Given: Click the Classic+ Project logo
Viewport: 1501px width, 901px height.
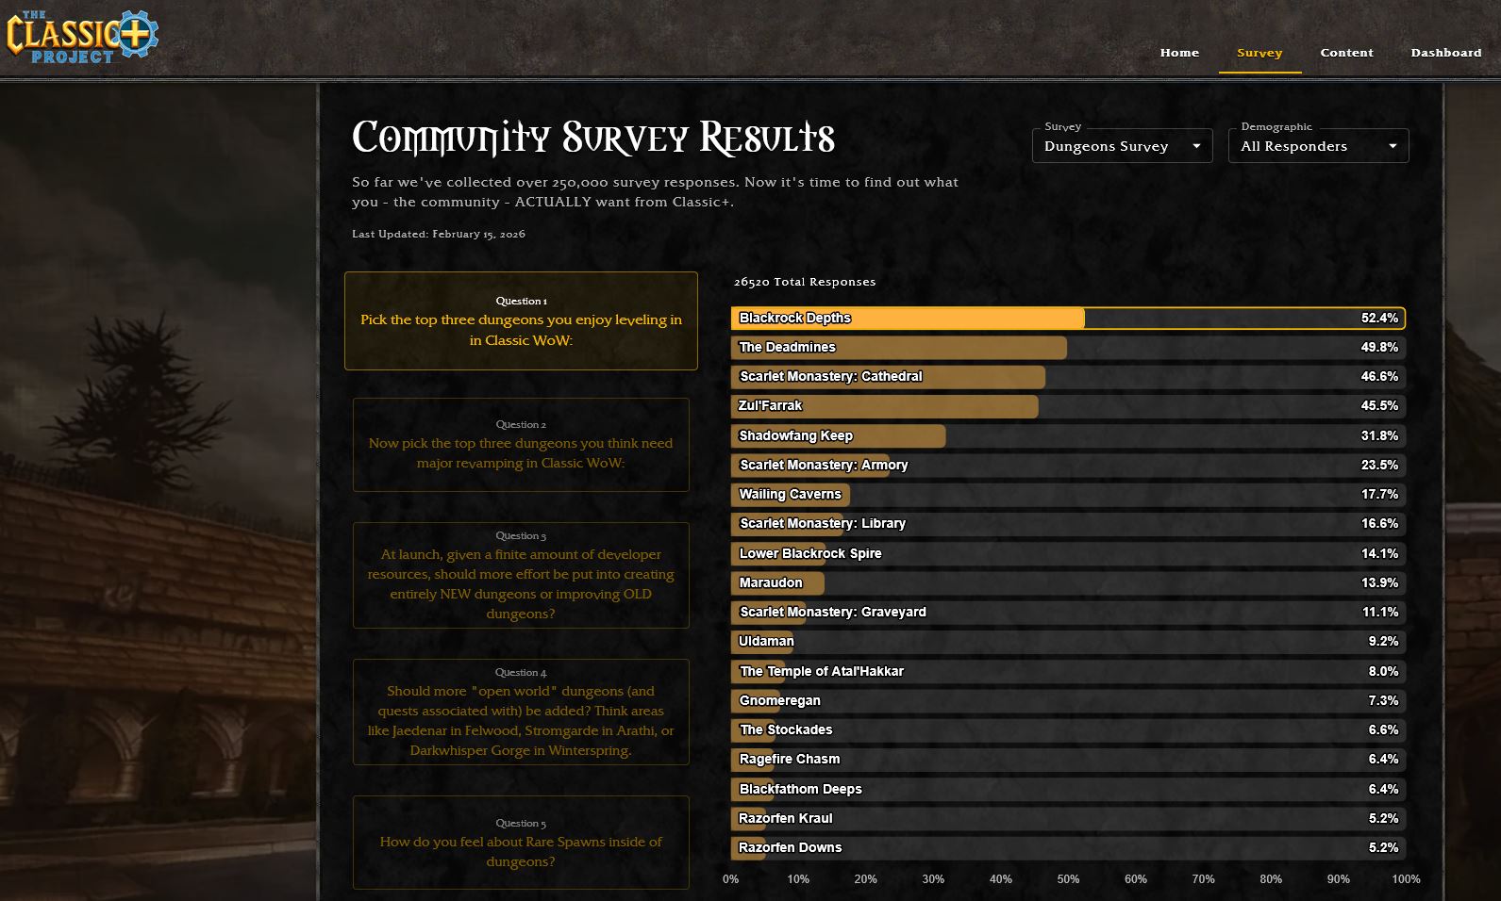Looking at the screenshot, I should pos(81,36).
